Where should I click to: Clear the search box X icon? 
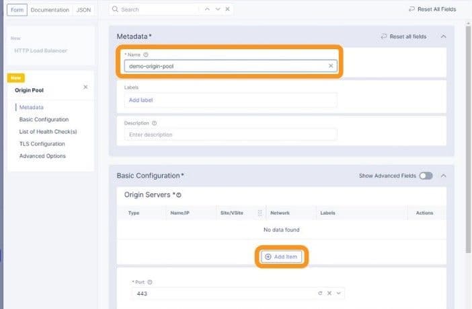pos(227,9)
